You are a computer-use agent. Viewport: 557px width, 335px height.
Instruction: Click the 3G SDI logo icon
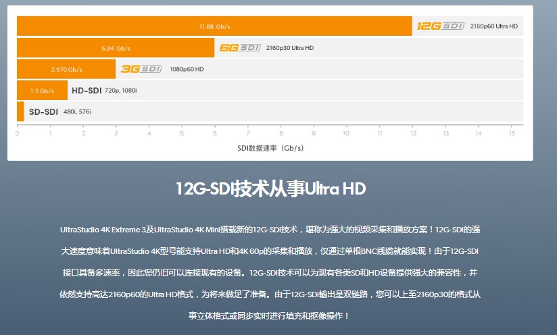[141, 69]
